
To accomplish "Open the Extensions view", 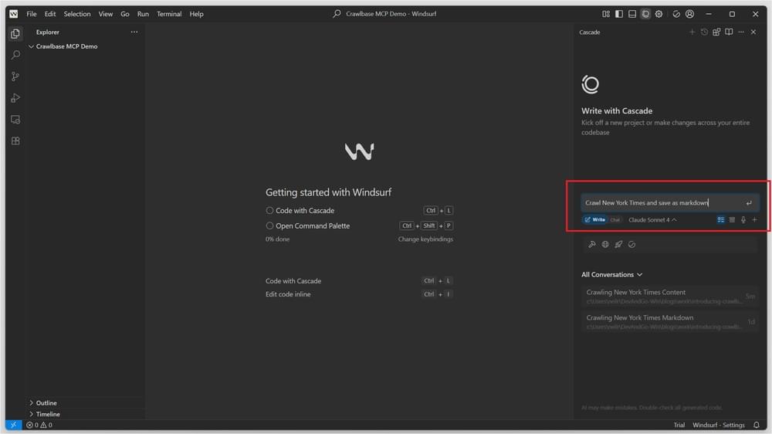I will (15, 141).
